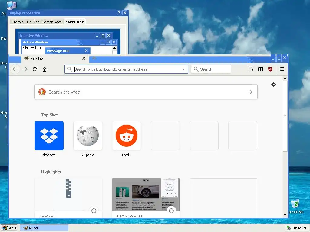Open the hamburger application menu
The height and width of the screenshot is (232, 310).
(282, 69)
